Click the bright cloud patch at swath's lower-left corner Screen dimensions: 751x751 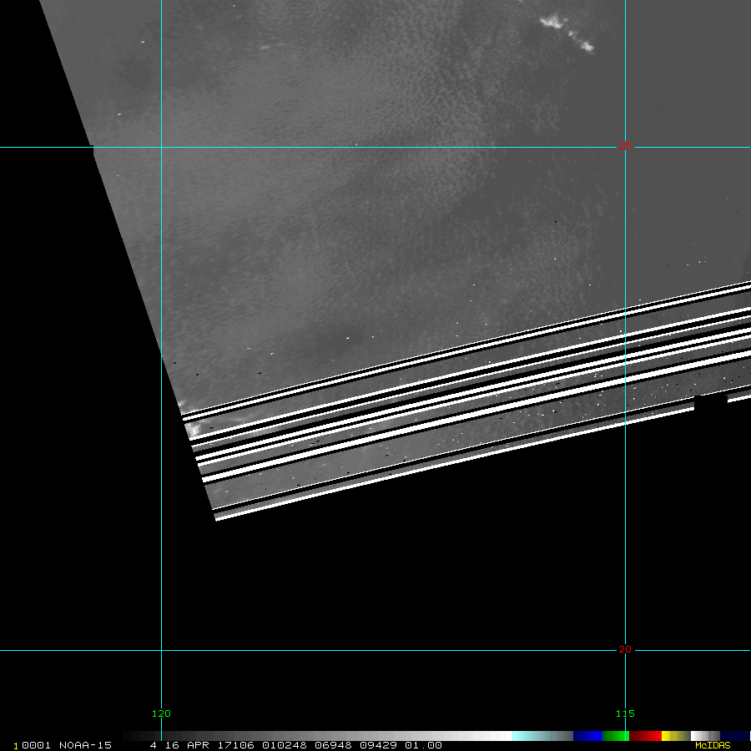pos(194,429)
